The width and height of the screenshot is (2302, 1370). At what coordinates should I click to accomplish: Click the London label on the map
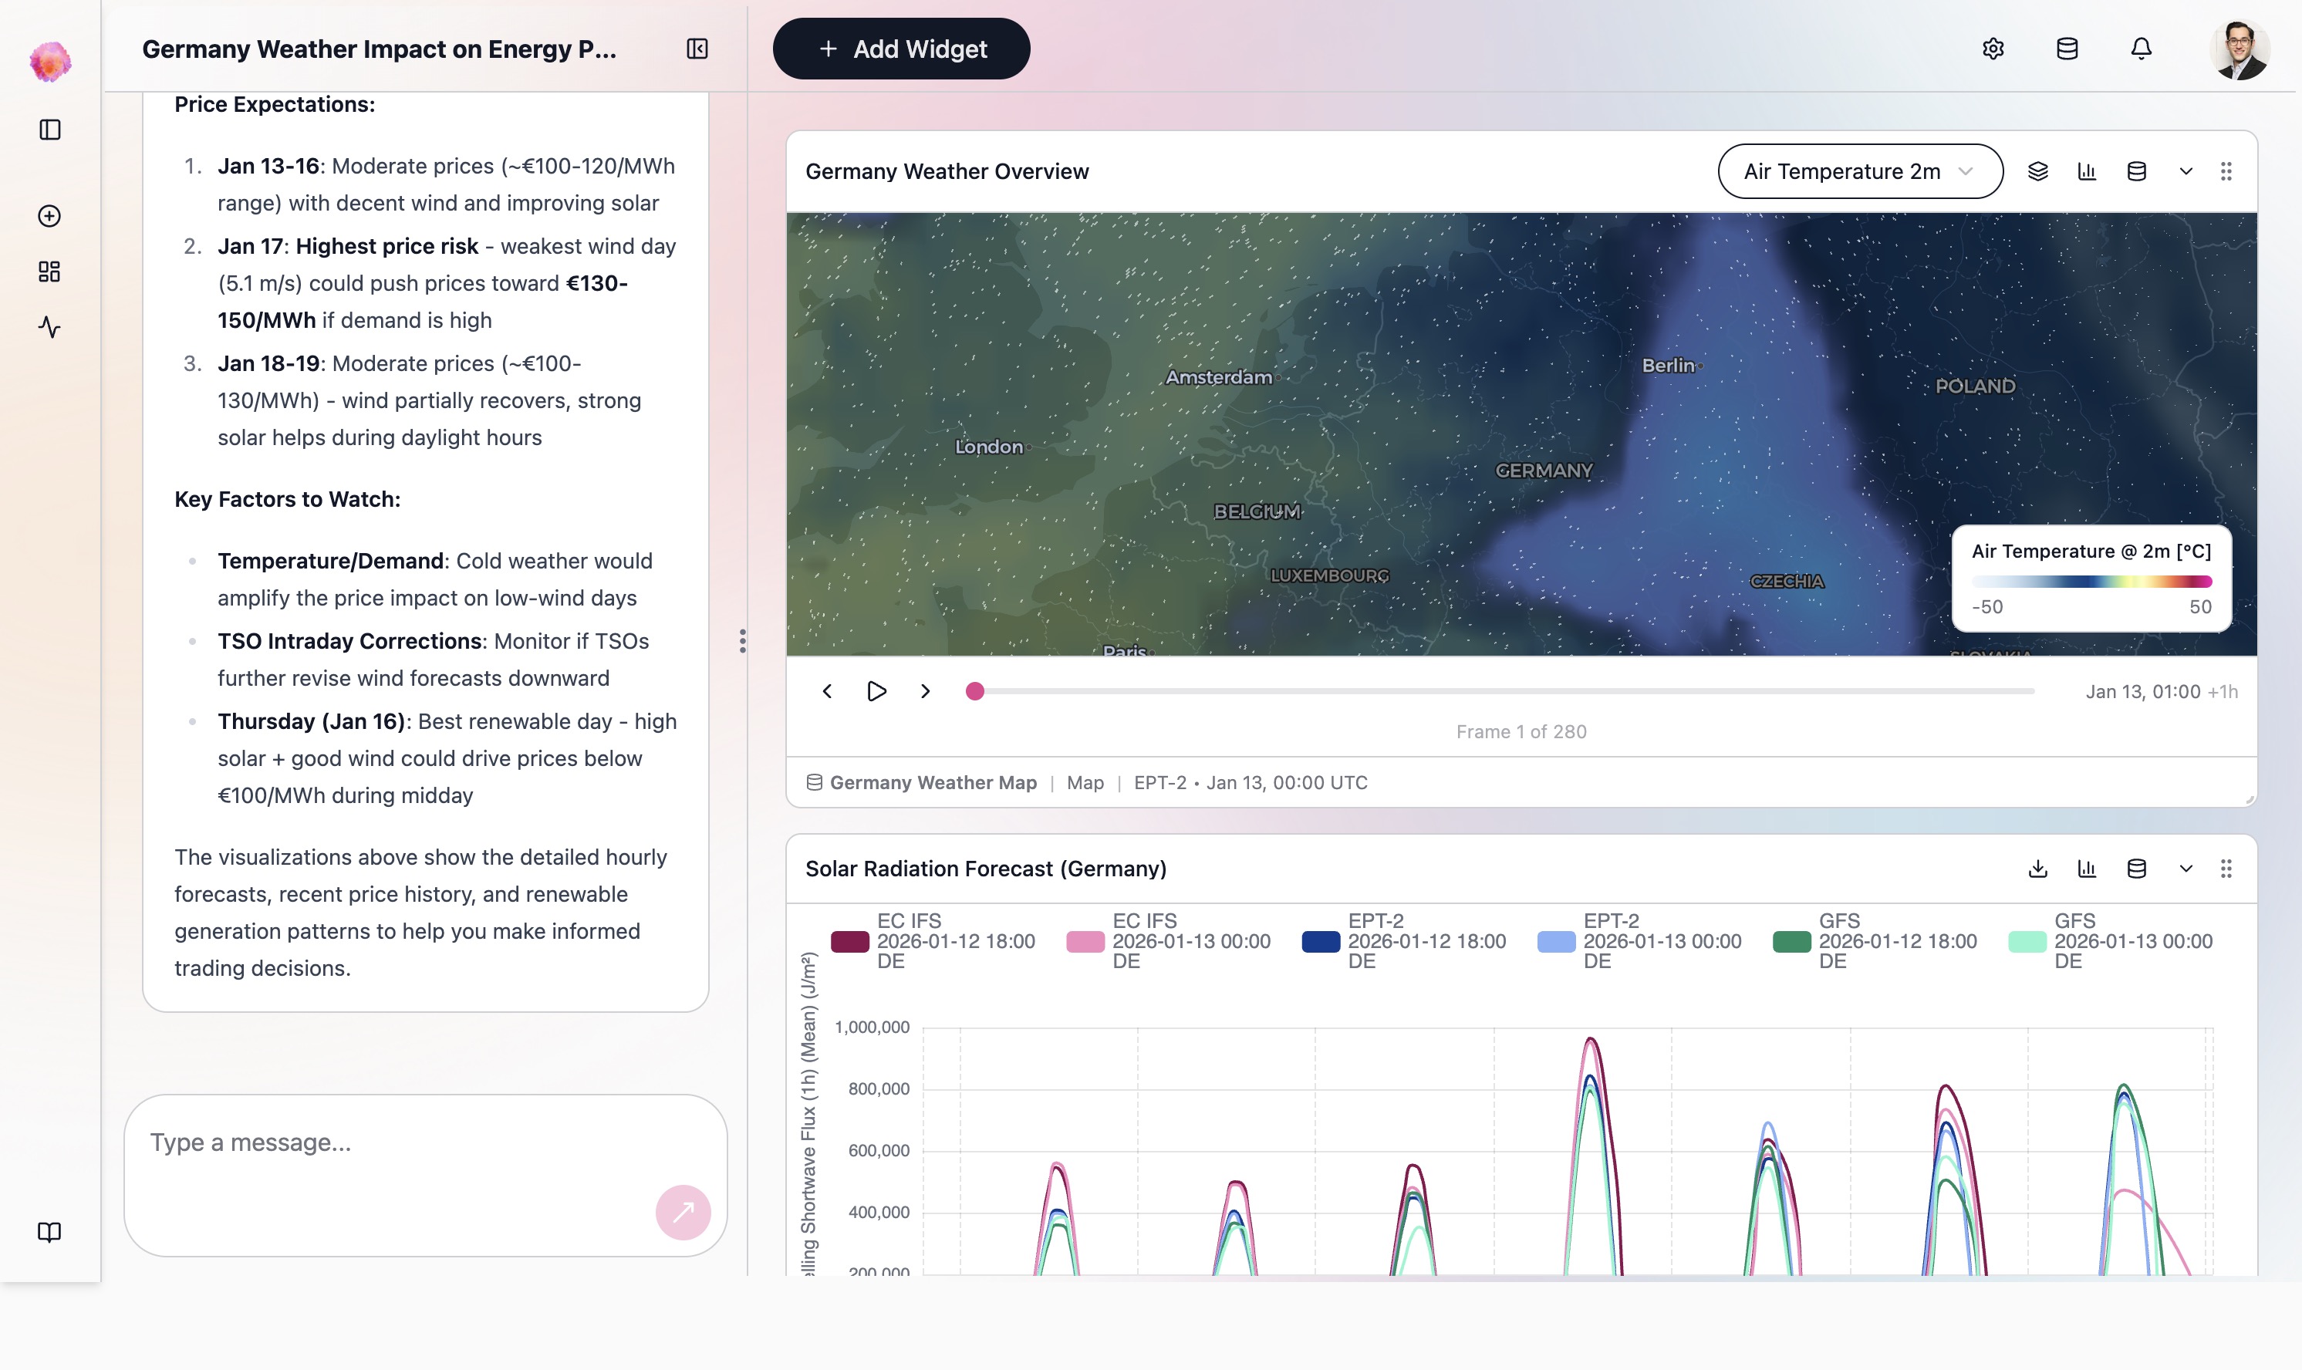(x=988, y=447)
